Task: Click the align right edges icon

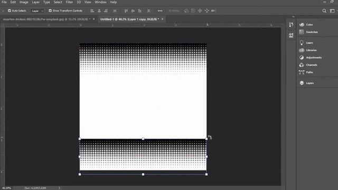Action: 106,11
